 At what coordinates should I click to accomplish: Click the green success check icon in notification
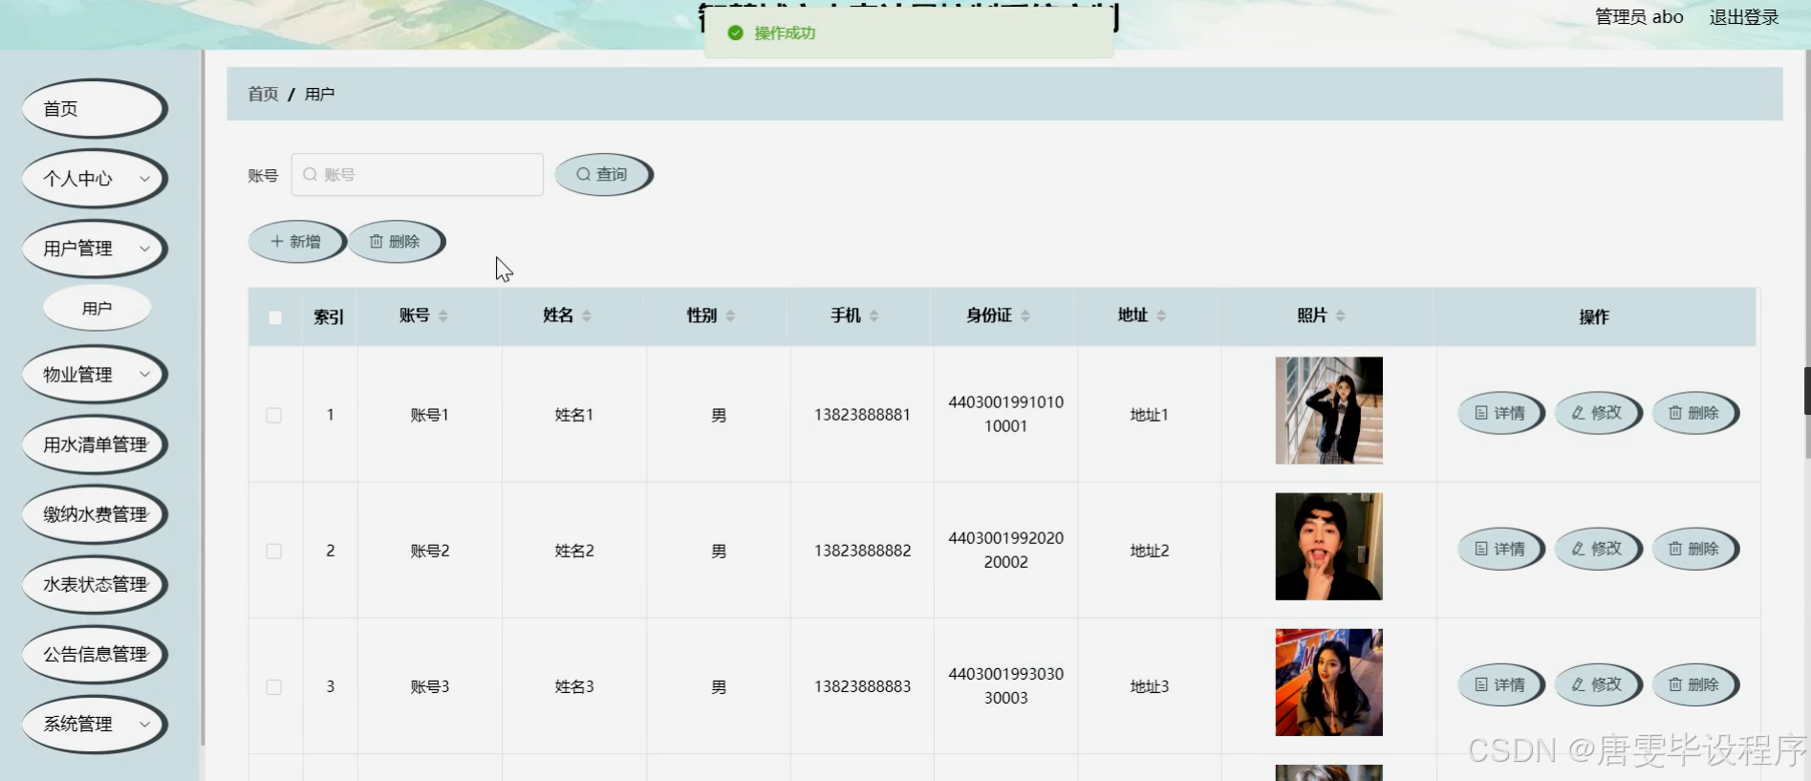pos(735,33)
